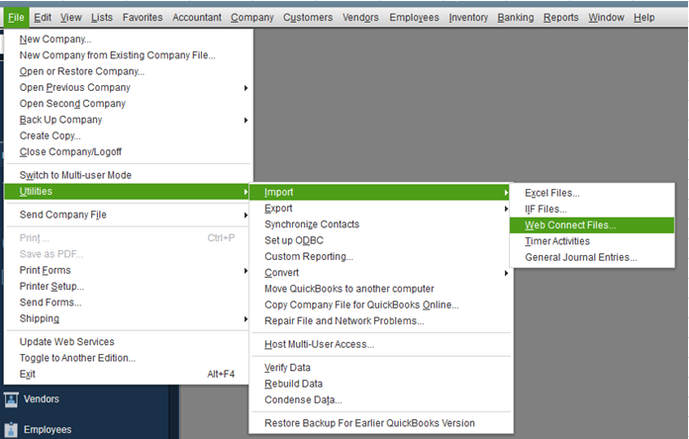Choose New Company... from File menu

coord(129,40)
